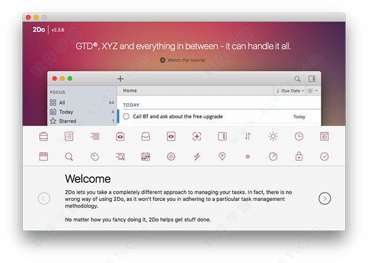Click the padlock icon
Image resolution: width=368 pixels, height=263 pixels.
pos(299,156)
